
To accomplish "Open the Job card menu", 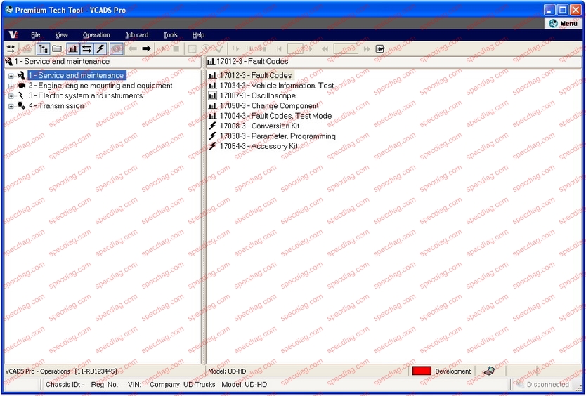I will coord(136,34).
